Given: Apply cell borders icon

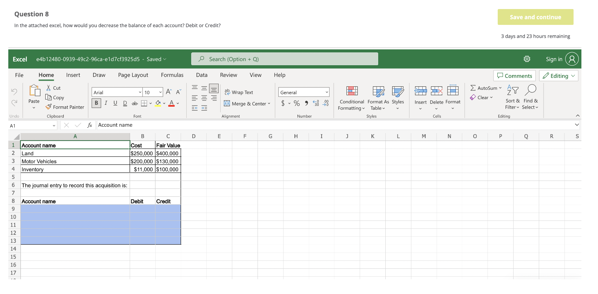Looking at the screenshot, I should click(x=144, y=103).
